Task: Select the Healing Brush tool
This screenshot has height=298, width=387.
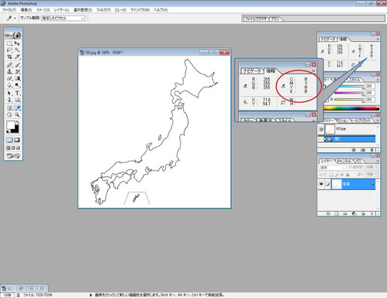Action: (x=9, y=65)
